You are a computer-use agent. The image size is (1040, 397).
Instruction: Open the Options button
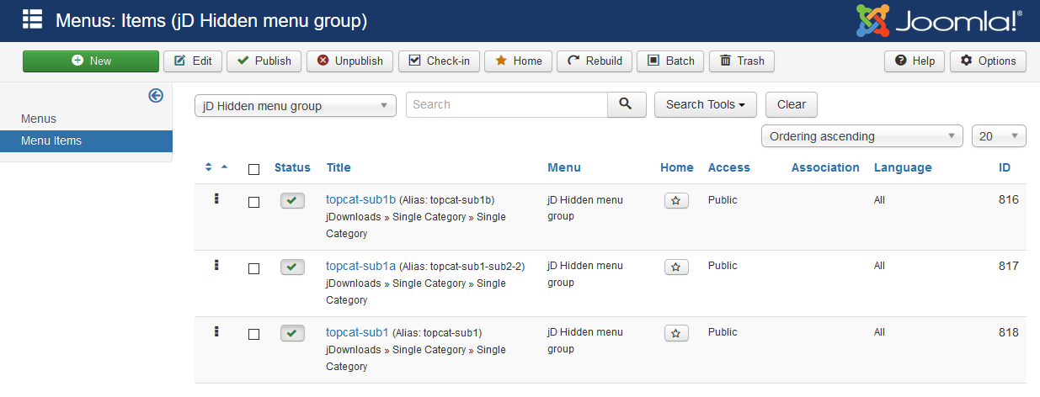[x=989, y=61]
